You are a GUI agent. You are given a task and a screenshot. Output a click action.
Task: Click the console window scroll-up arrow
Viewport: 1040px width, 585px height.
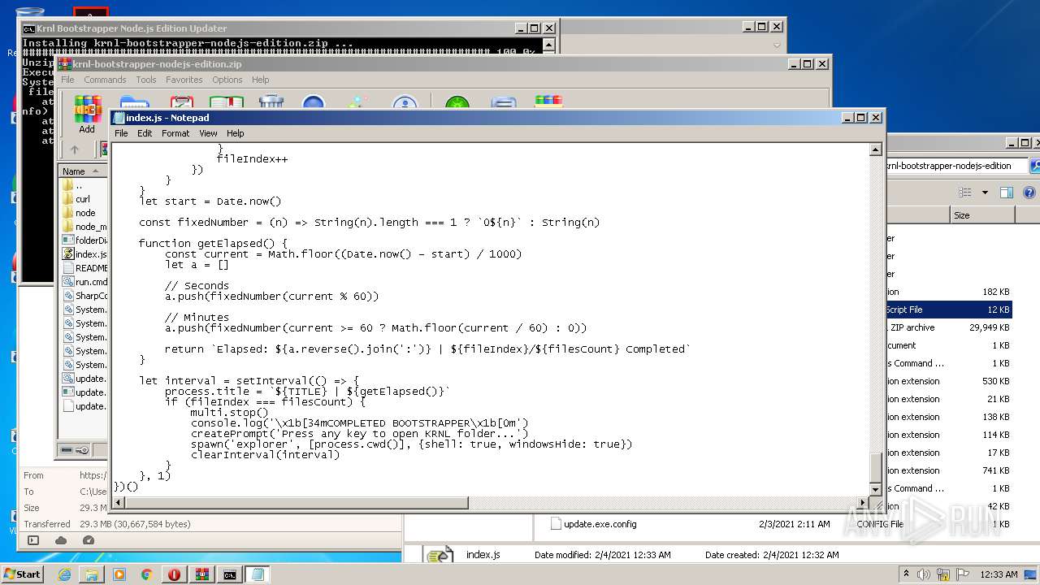tap(548, 44)
